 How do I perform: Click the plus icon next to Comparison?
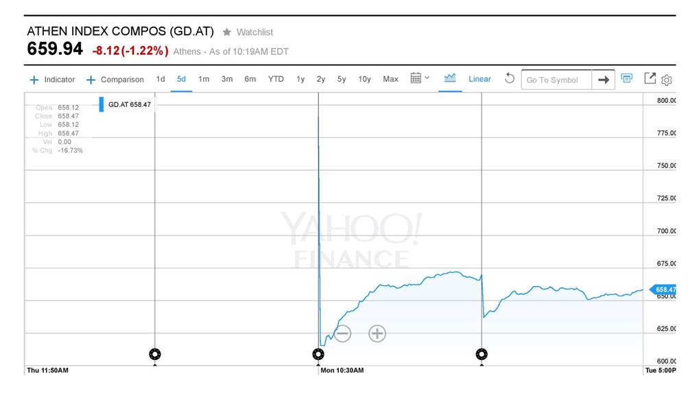(x=91, y=80)
